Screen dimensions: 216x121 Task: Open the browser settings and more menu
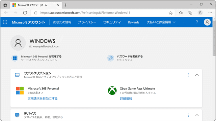pos(210,13)
